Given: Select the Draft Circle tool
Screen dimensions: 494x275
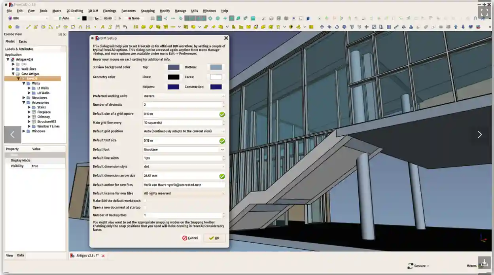Looking at the screenshot, I should (43, 27).
